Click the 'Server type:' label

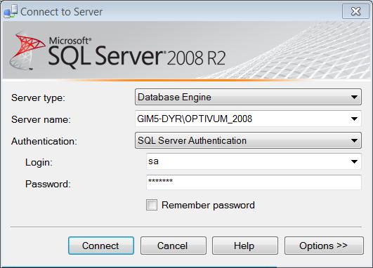click(x=38, y=98)
